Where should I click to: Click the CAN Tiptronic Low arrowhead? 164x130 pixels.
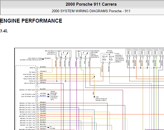tap(48, 94)
